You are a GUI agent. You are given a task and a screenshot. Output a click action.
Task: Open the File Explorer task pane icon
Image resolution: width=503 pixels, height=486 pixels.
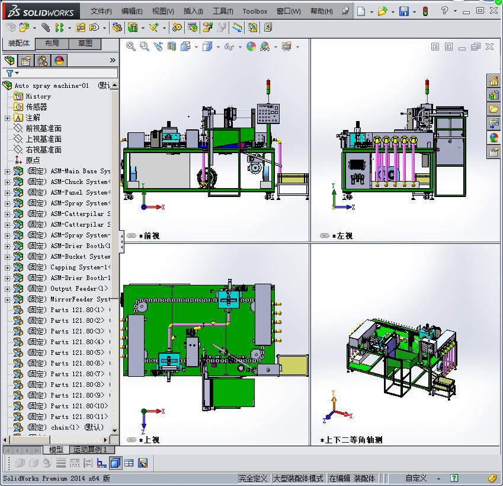(x=494, y=109)
